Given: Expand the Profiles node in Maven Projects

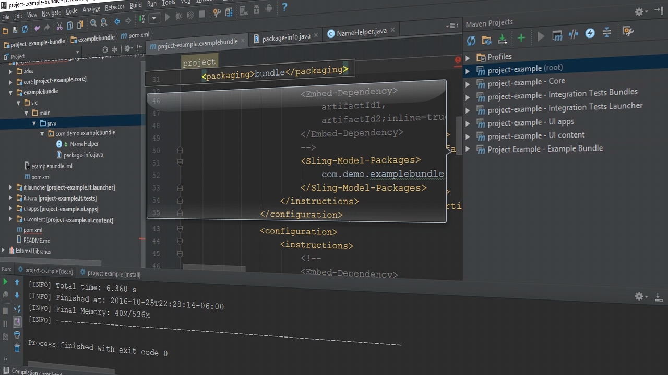Looking at the screenshot, I should (x=468, y=58).
